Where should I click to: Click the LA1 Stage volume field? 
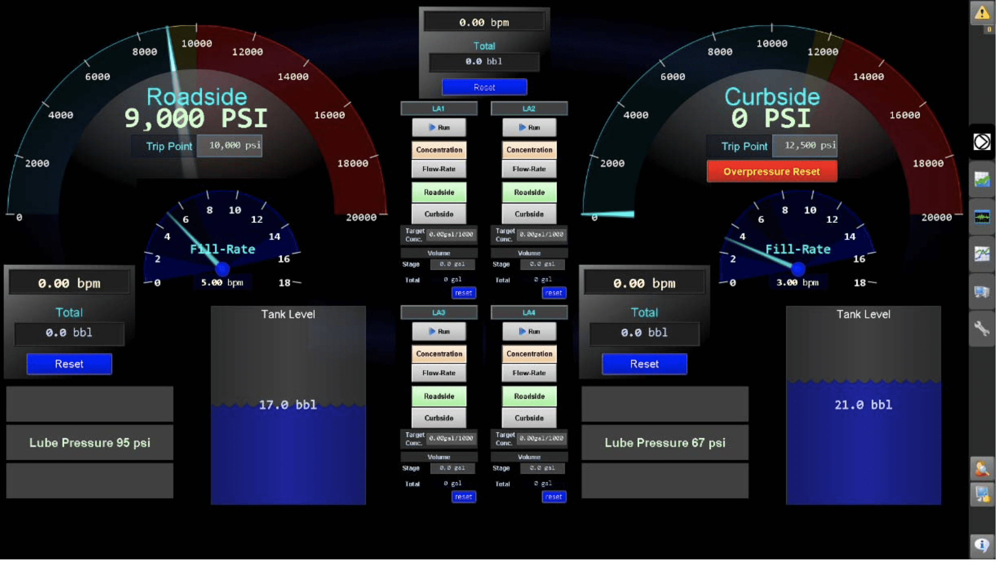[453, 265]
